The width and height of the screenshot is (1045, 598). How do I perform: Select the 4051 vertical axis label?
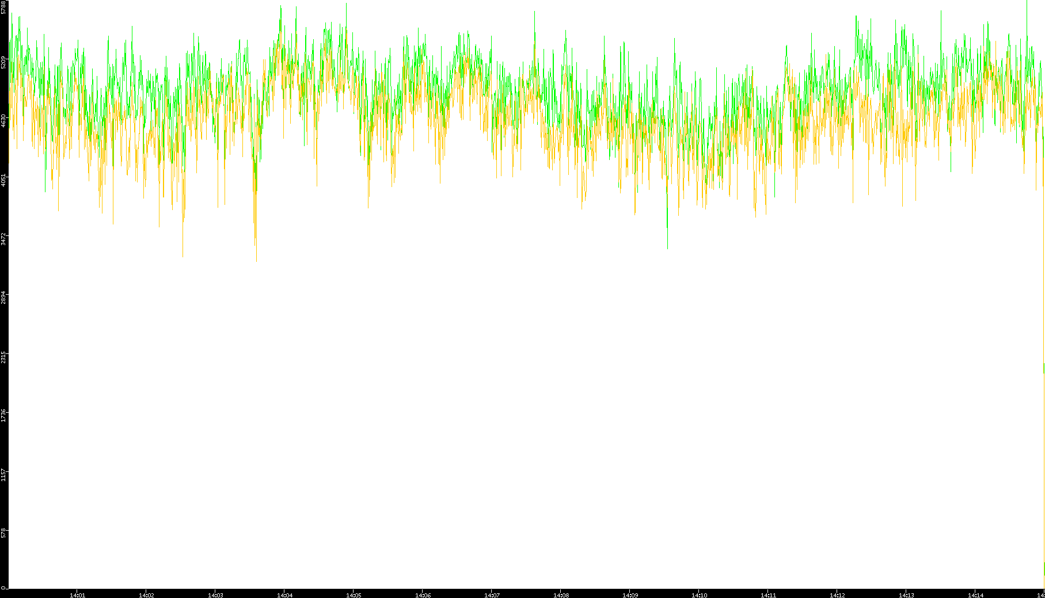tap(3, 180)
